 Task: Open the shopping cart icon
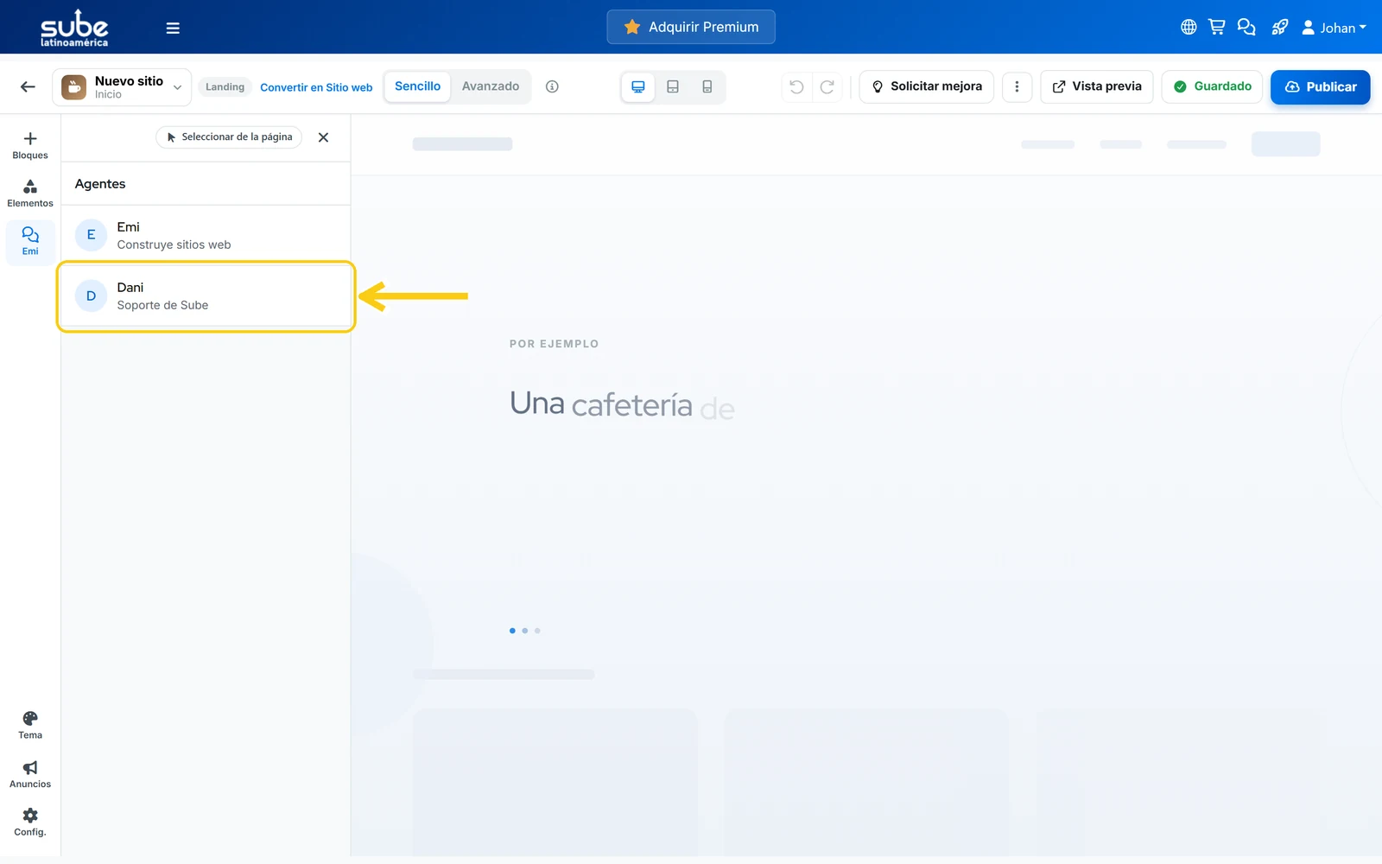coord(1217,28)
